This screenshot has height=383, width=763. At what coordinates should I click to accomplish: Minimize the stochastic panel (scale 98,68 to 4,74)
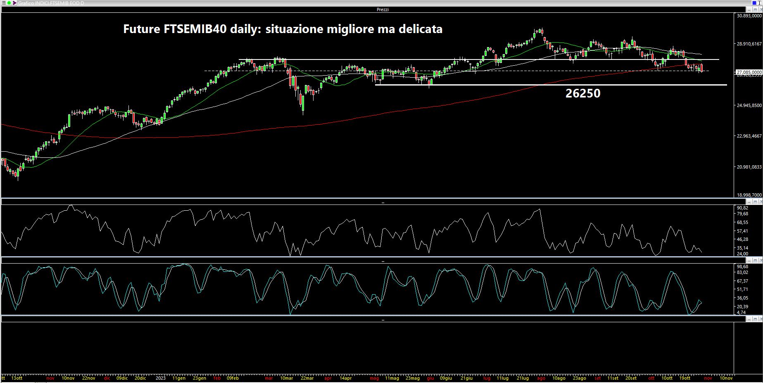coord(749,260)
